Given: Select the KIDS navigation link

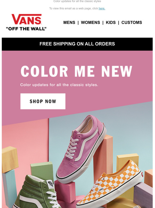Looking at the screenshot, I should click(111, 22).
